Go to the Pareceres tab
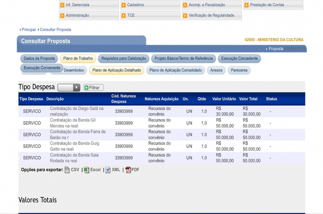Viewport: 323px width, 214px height. tap(239, 70)
